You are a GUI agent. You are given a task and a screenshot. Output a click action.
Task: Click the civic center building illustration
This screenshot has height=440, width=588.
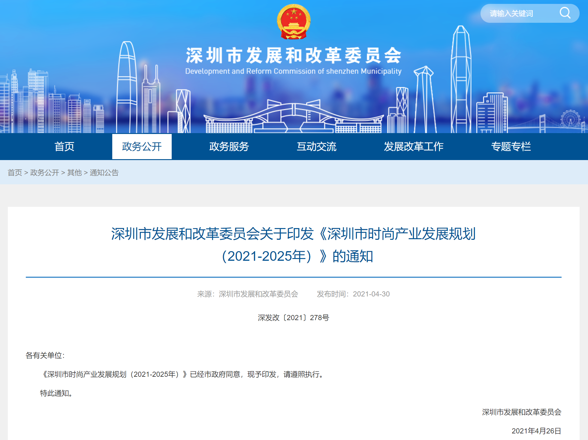[294, 118]
